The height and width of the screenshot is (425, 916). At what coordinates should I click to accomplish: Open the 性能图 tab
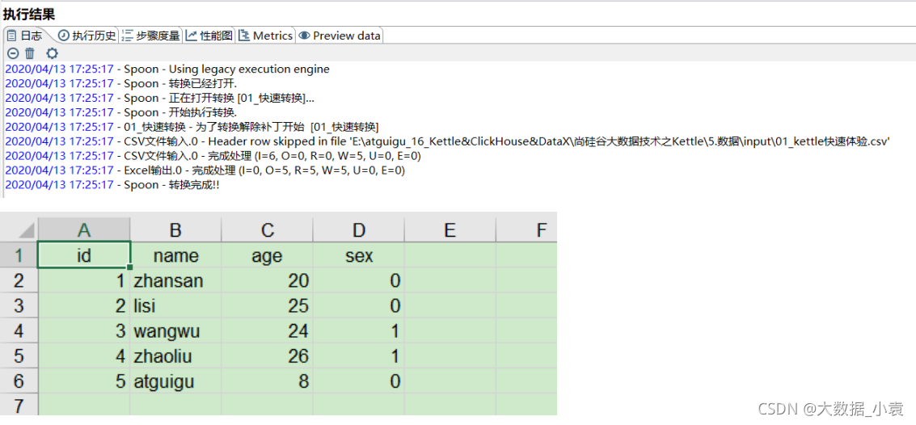209,36
